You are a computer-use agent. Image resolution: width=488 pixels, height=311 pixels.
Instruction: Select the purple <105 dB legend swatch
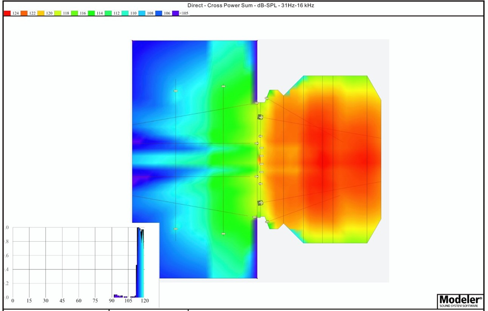[x=176, y=13]
